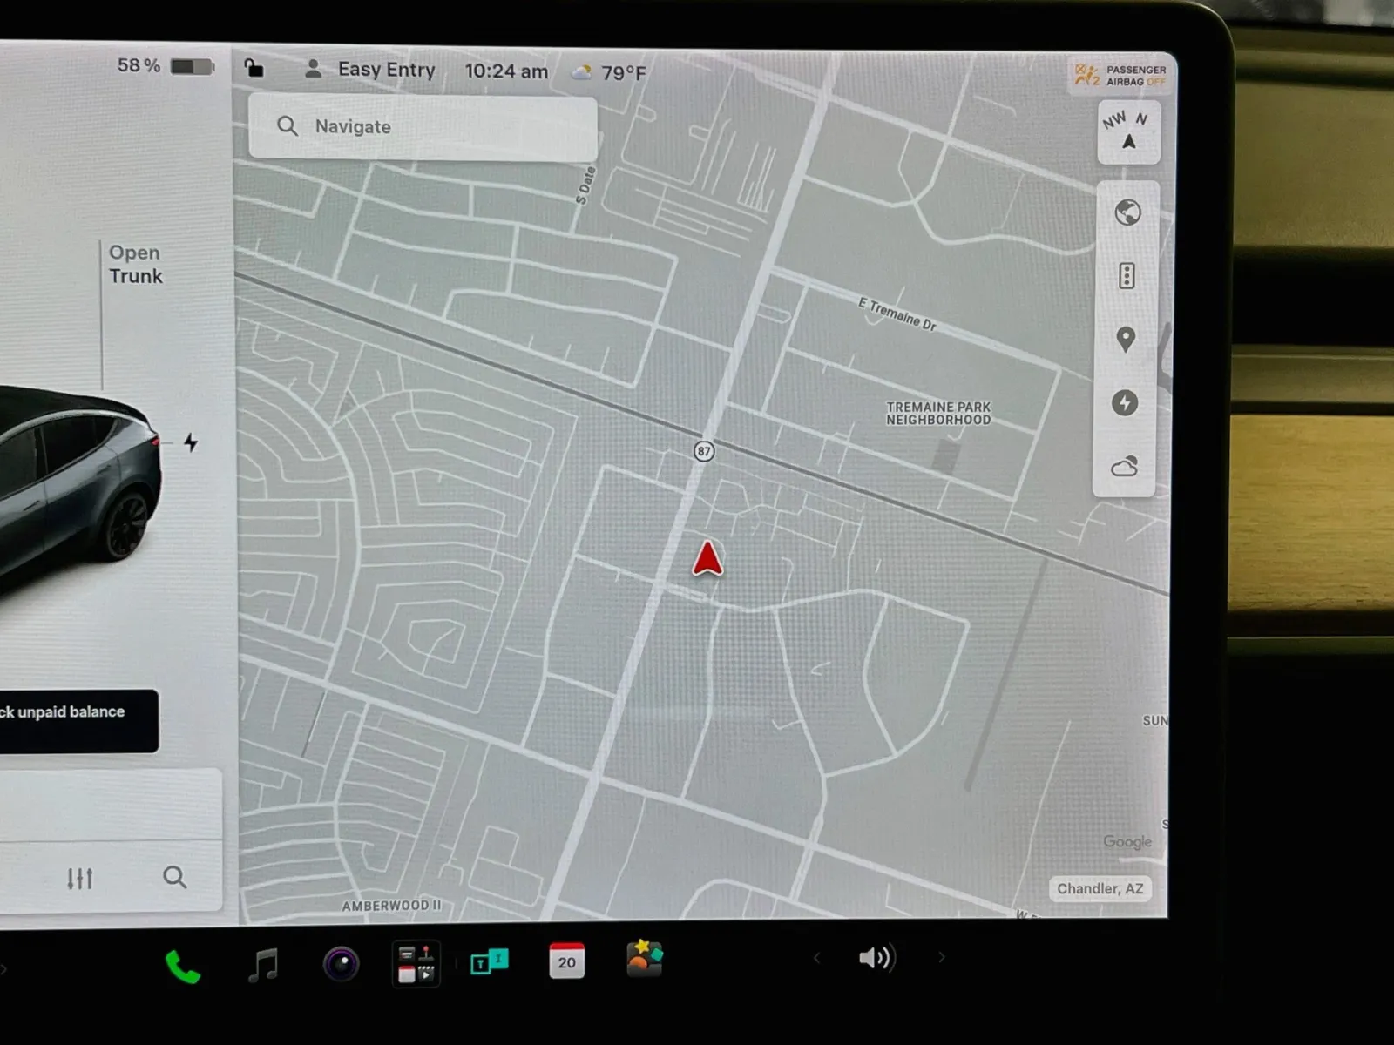
Task: Show charging stations with lightning icon
Action: tap(1125, 402)
